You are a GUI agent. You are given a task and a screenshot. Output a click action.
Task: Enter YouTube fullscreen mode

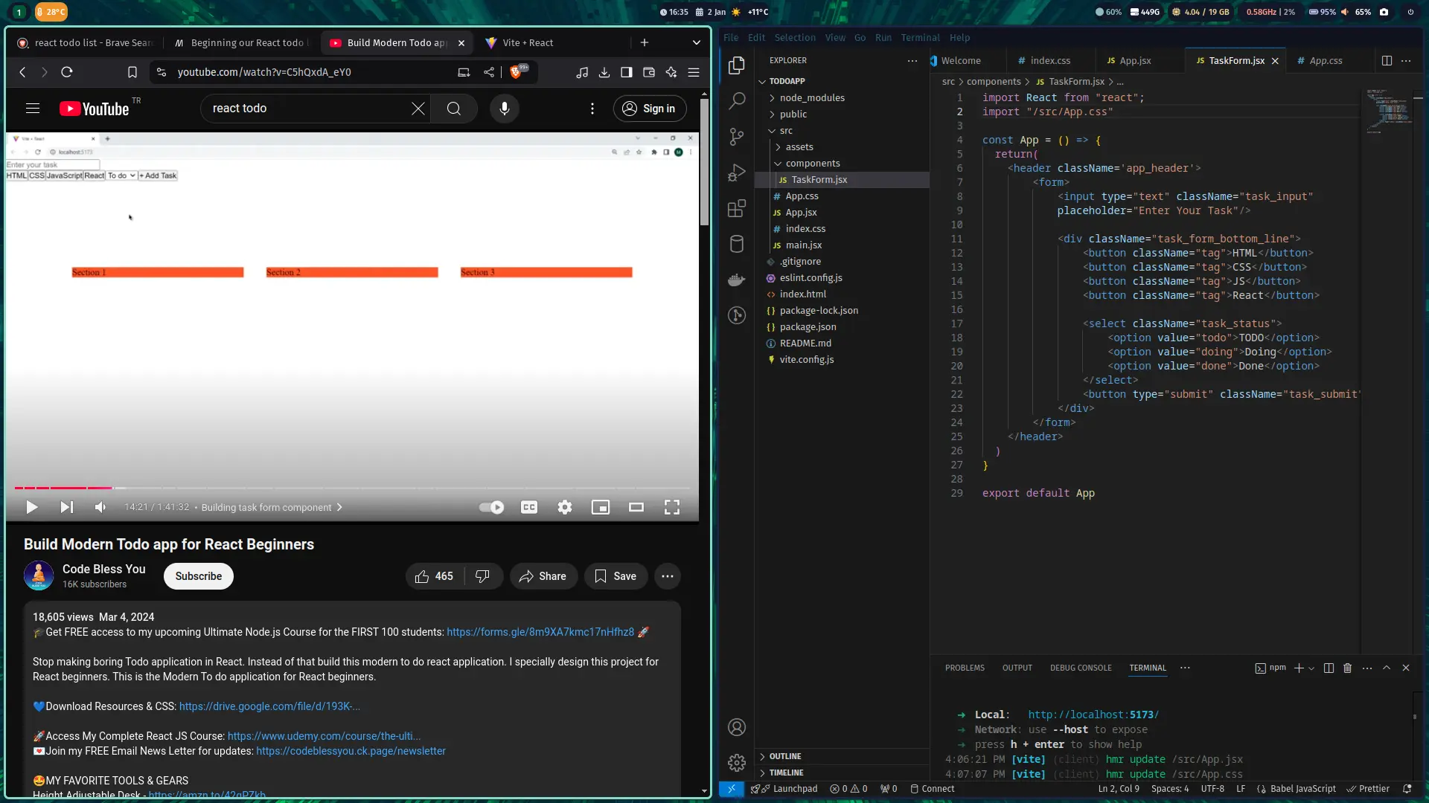(x=672, y=507)
